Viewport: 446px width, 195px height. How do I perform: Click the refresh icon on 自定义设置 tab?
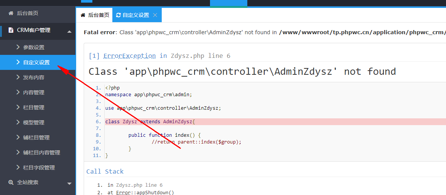(118, 15)
